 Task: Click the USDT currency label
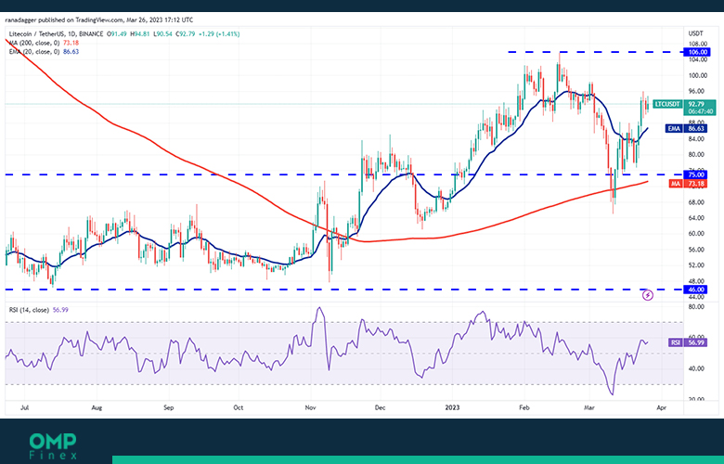pyautogui.click(x=695, y=33)
